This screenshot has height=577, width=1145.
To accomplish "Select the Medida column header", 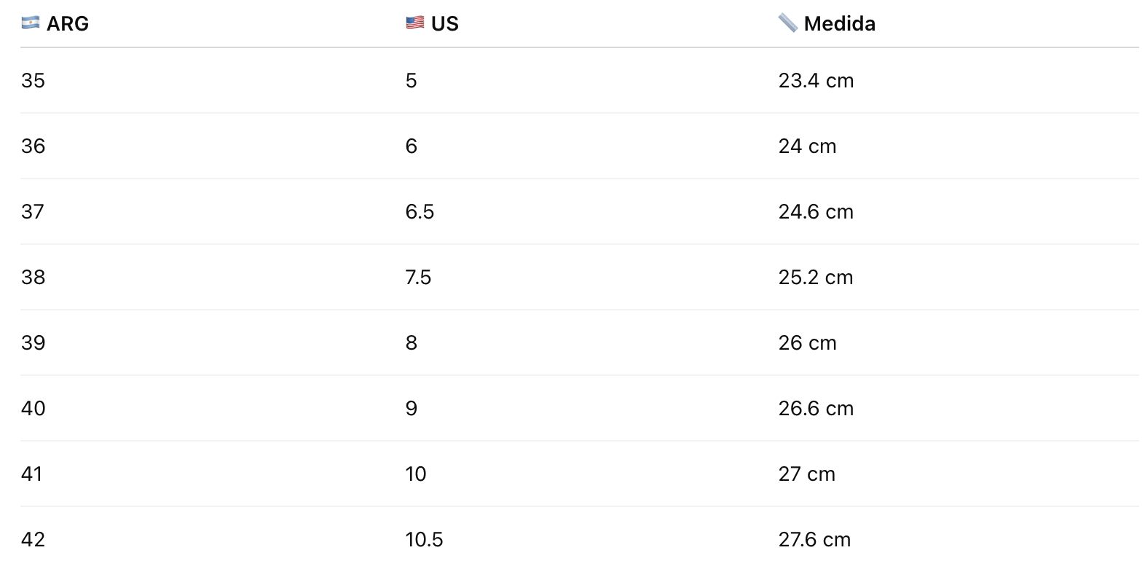I will click(x=827, y=23).
